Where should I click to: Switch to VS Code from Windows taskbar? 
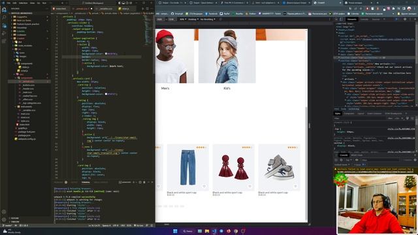pyautogui.click(x=214, y=231)
